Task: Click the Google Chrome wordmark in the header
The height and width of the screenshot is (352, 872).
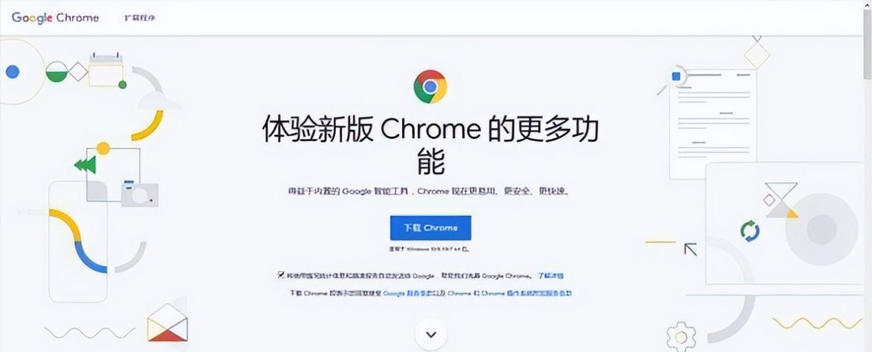Action: (x=55, y=17)
